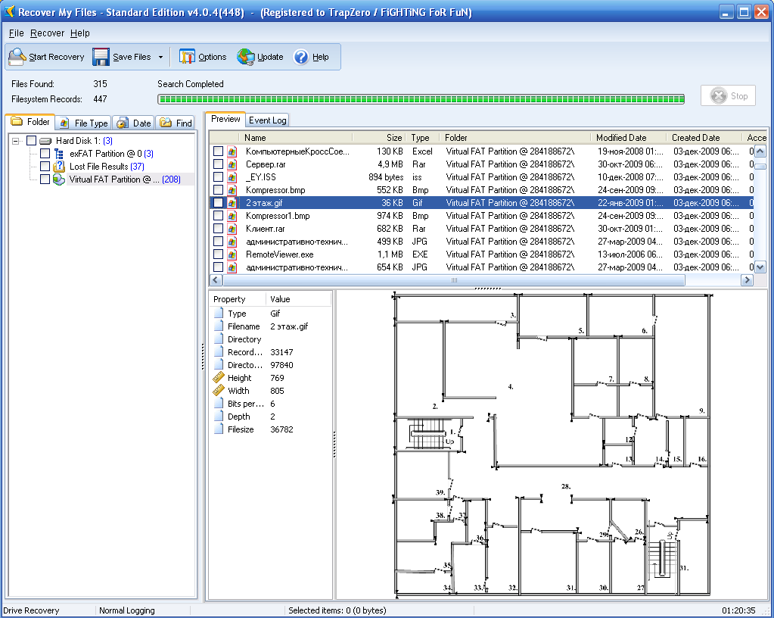Click file icon beside Сервер.rar
Image resolution: width=774 pixels, height=618 pixels.
coord(232,164)
